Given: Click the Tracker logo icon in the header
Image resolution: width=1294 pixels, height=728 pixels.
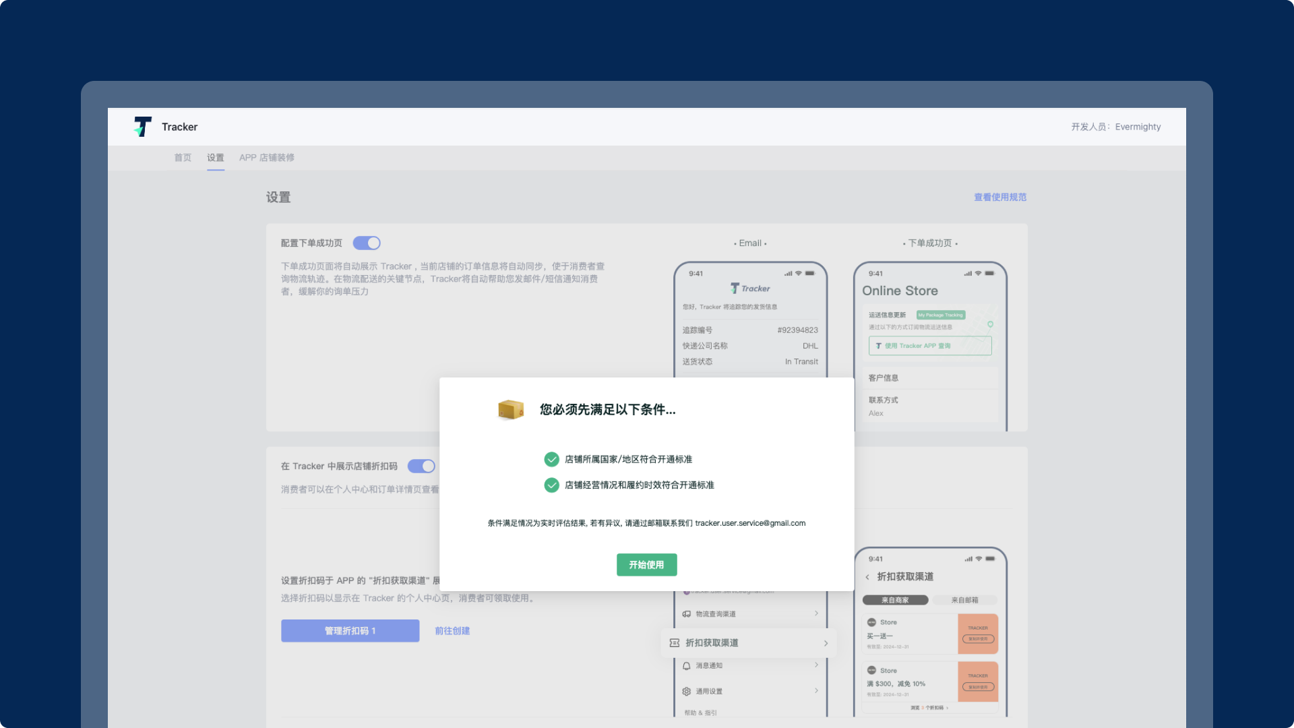Looking at the screenshot, I should (143, 127).
